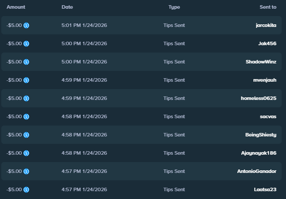Select the date cell in the BeingShiesty row
The height and width of the screenshot is (199, 286).
(x=84, y=135)
